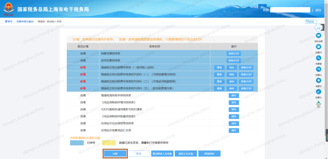Click the yellow data-changed legend swatch
This screenshot has height=159, width=328.
point(109,143)
